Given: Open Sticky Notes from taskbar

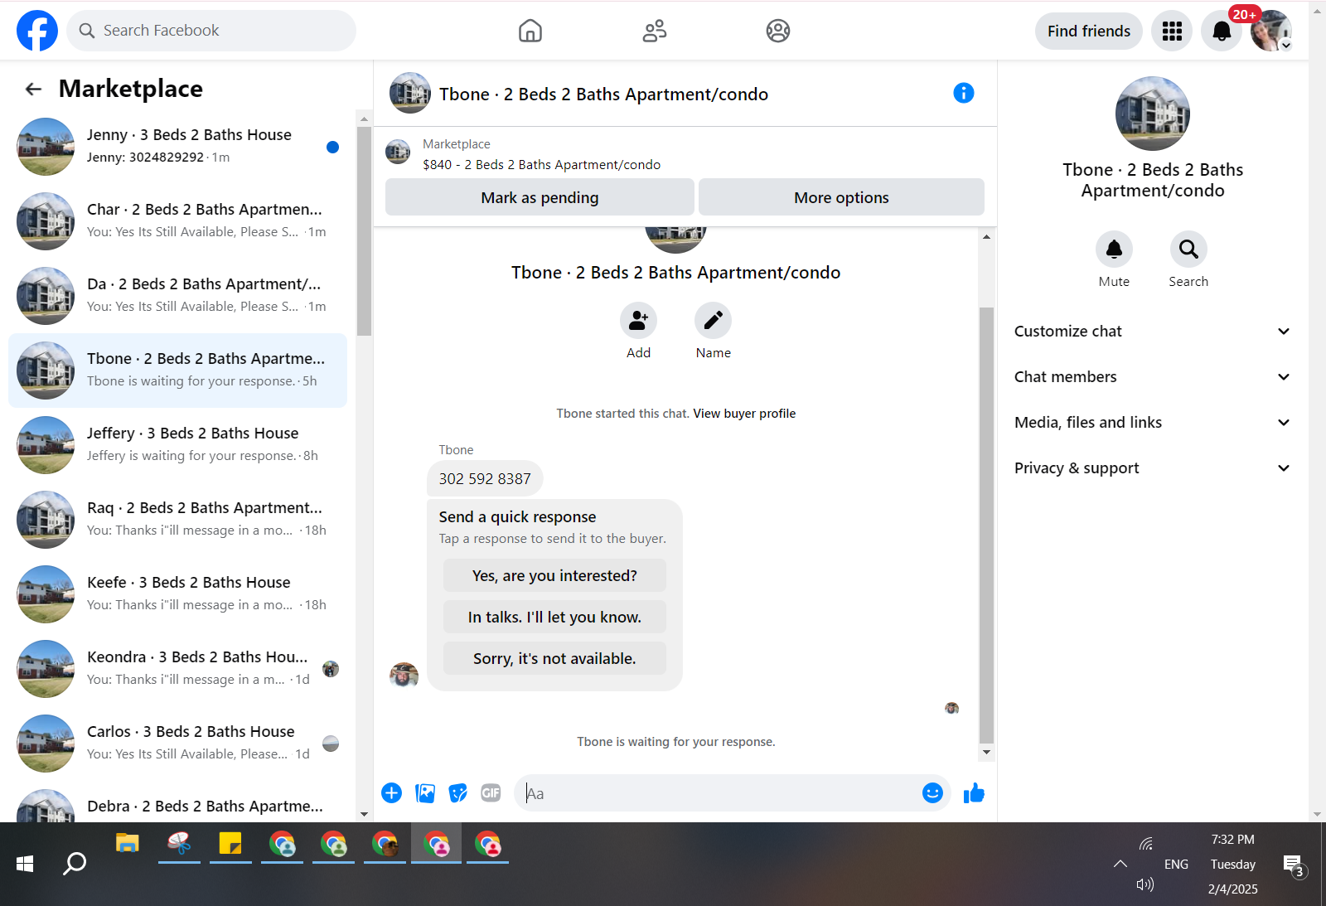Looking at the screenshot, I should click(x=230, y=844).
